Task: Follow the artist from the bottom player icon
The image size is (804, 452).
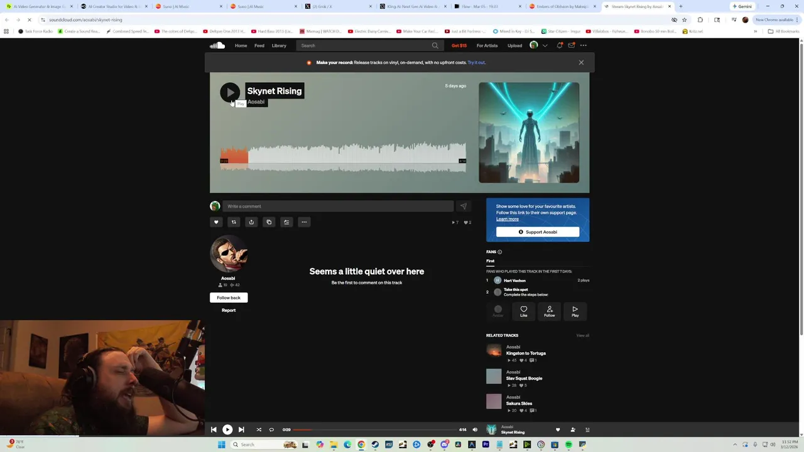Action: pyautogui.click(x=573, y=429)
